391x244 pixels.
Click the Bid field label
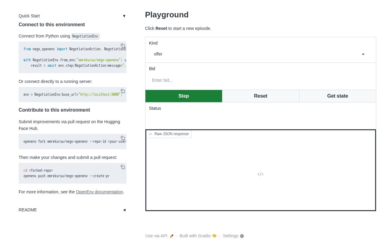click(x=152, y=69)
